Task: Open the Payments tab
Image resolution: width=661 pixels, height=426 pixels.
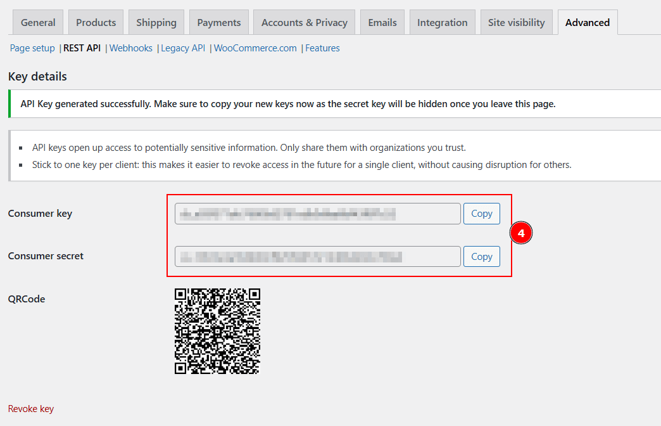Action: (218, 23)
